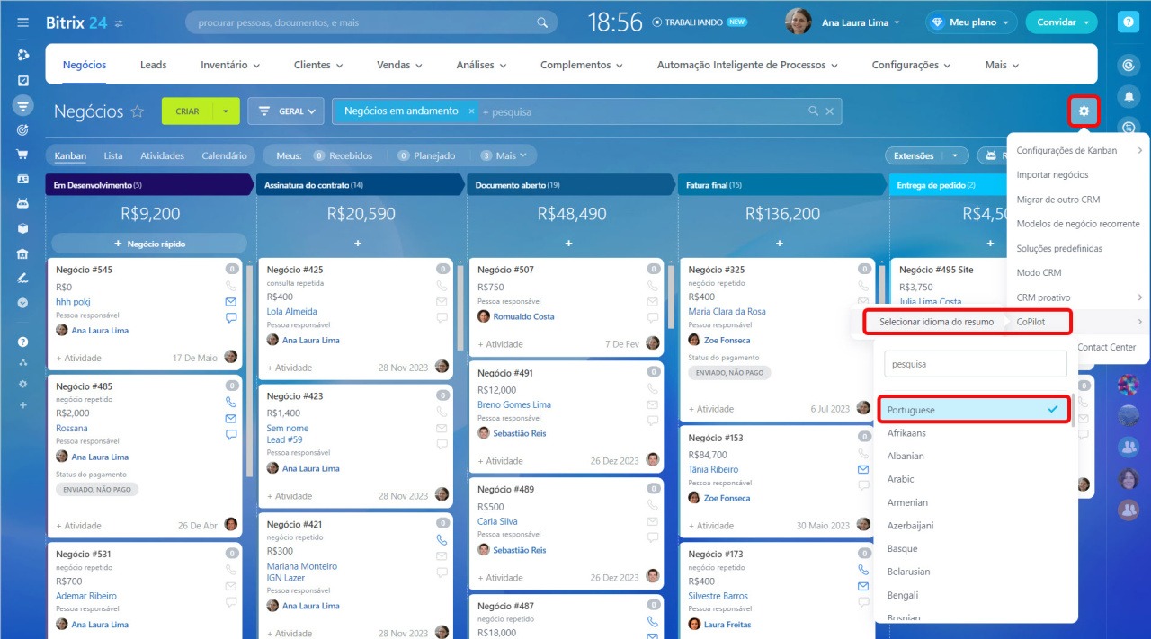Click the gear settings icon
The height and width of the screenshot is (639, 1151).
(1084, 111)
